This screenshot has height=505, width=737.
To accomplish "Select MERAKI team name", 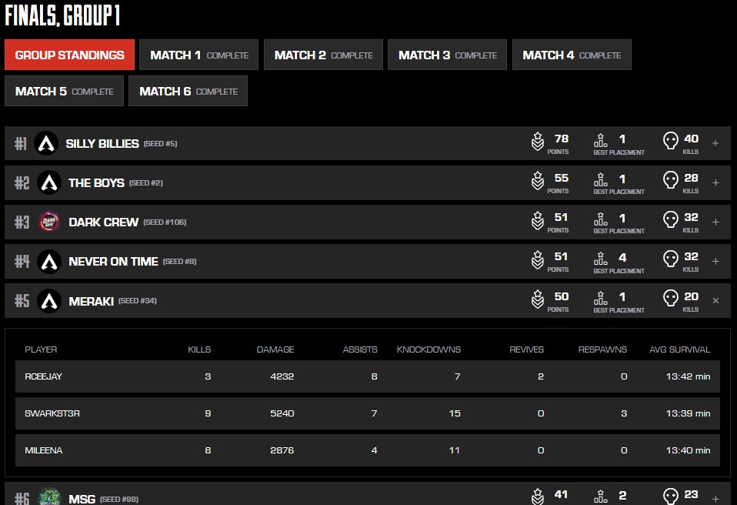I will click(x=92, y=302).
